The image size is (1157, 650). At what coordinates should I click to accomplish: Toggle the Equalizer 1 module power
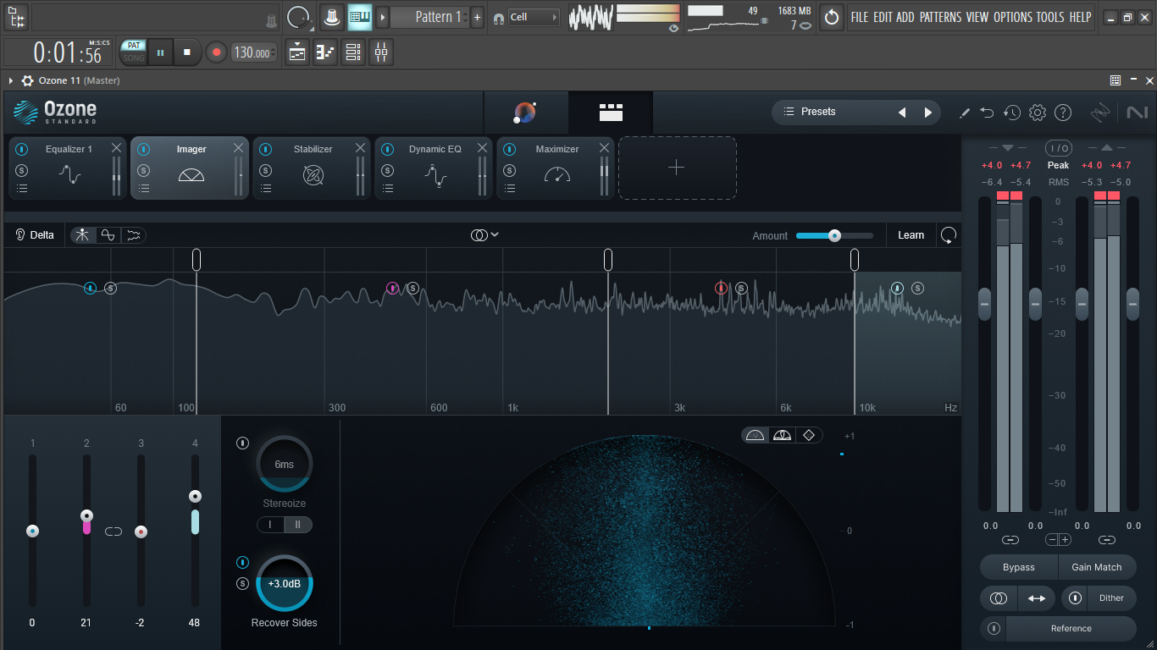[22, 149]
